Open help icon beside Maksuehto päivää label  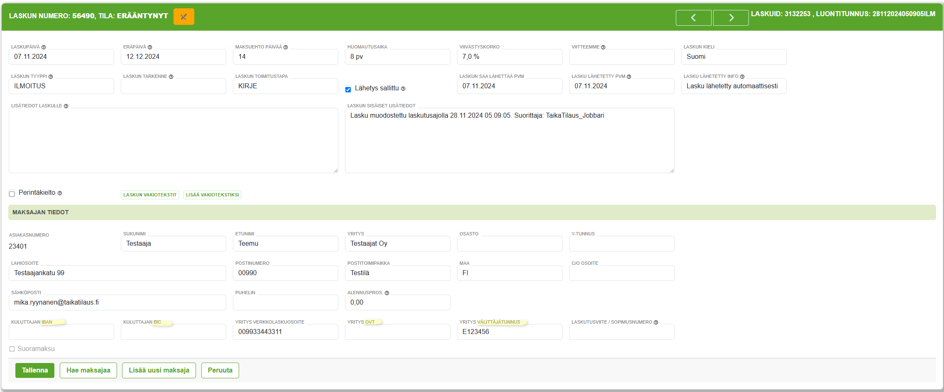click(x=286, y=47)
